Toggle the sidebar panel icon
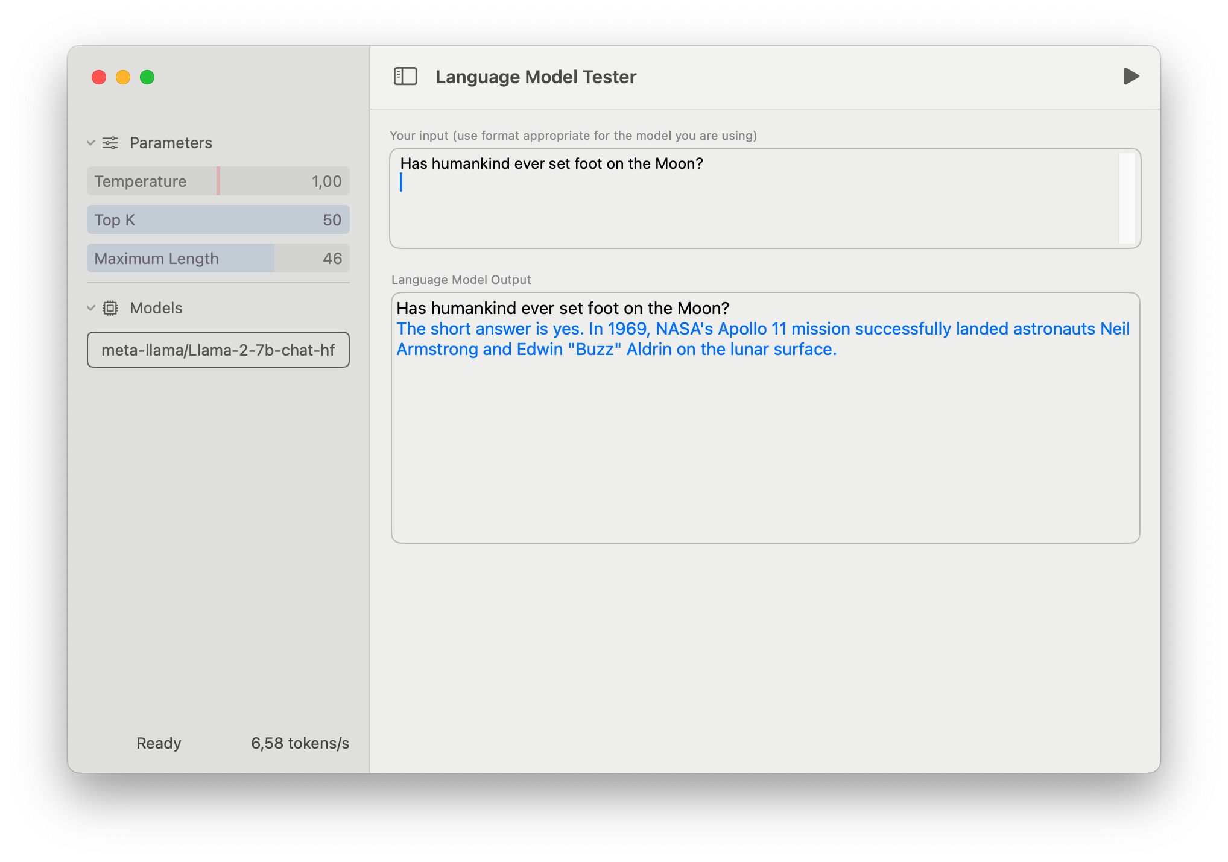Screen dimensions: 1228x862 tap(405, 77)
